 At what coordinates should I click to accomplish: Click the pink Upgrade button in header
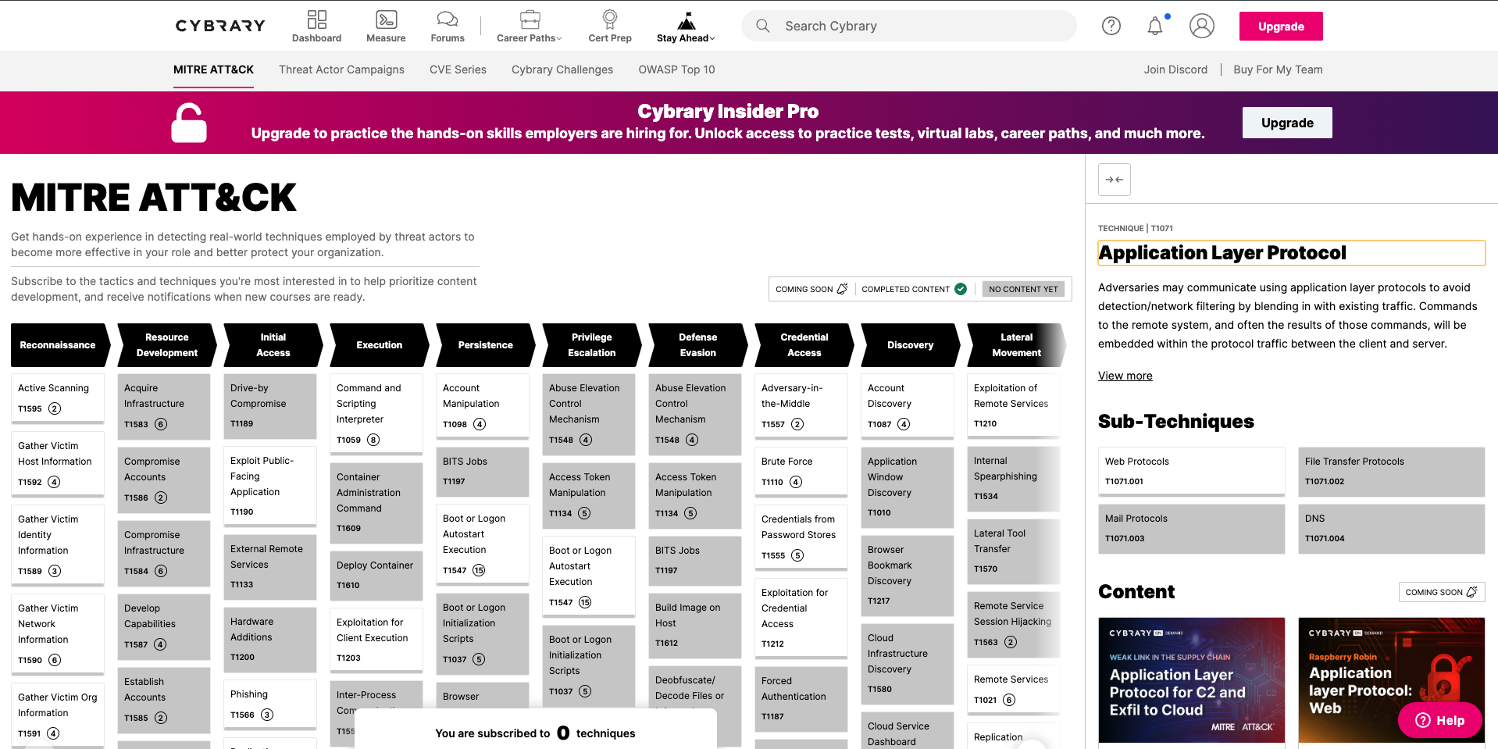pos(1281,26)
